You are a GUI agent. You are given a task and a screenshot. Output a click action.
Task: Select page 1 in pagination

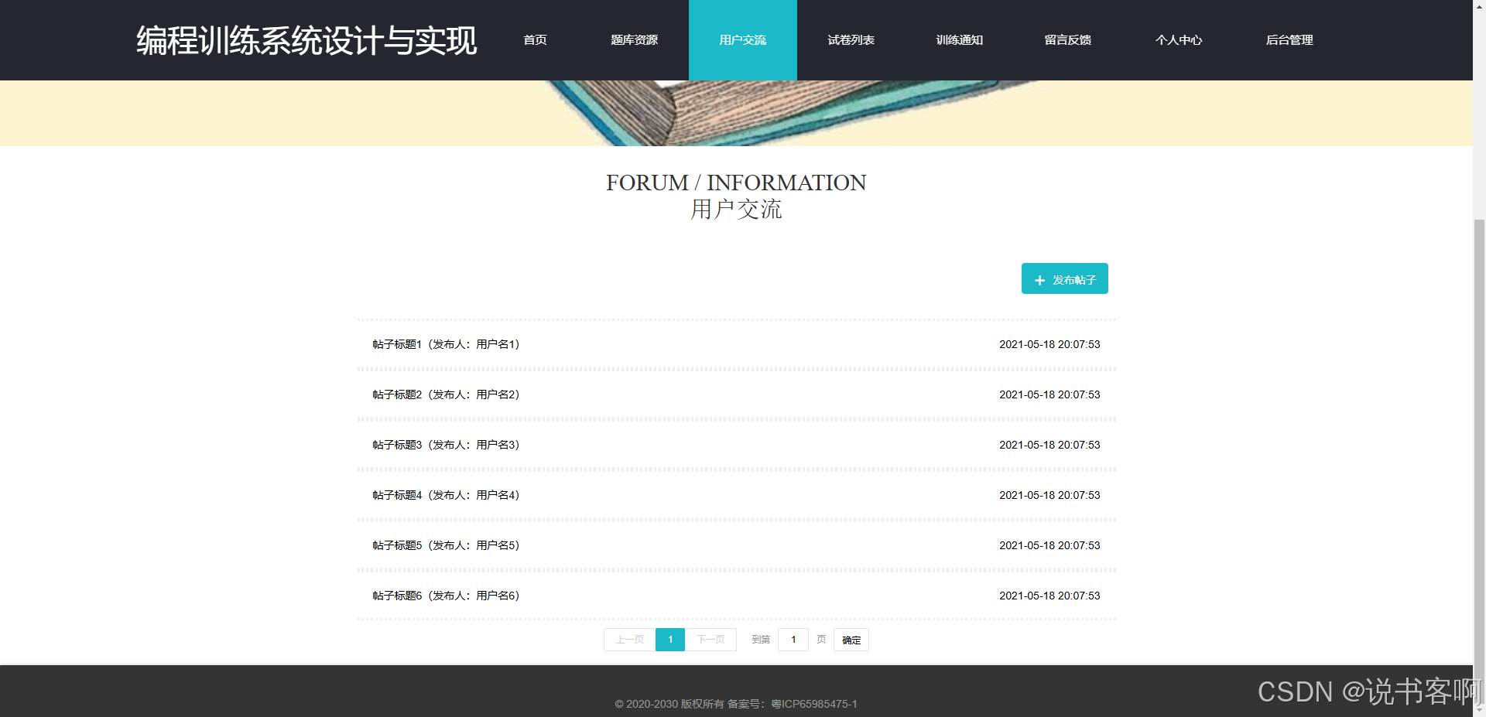[x=670, y=640]
